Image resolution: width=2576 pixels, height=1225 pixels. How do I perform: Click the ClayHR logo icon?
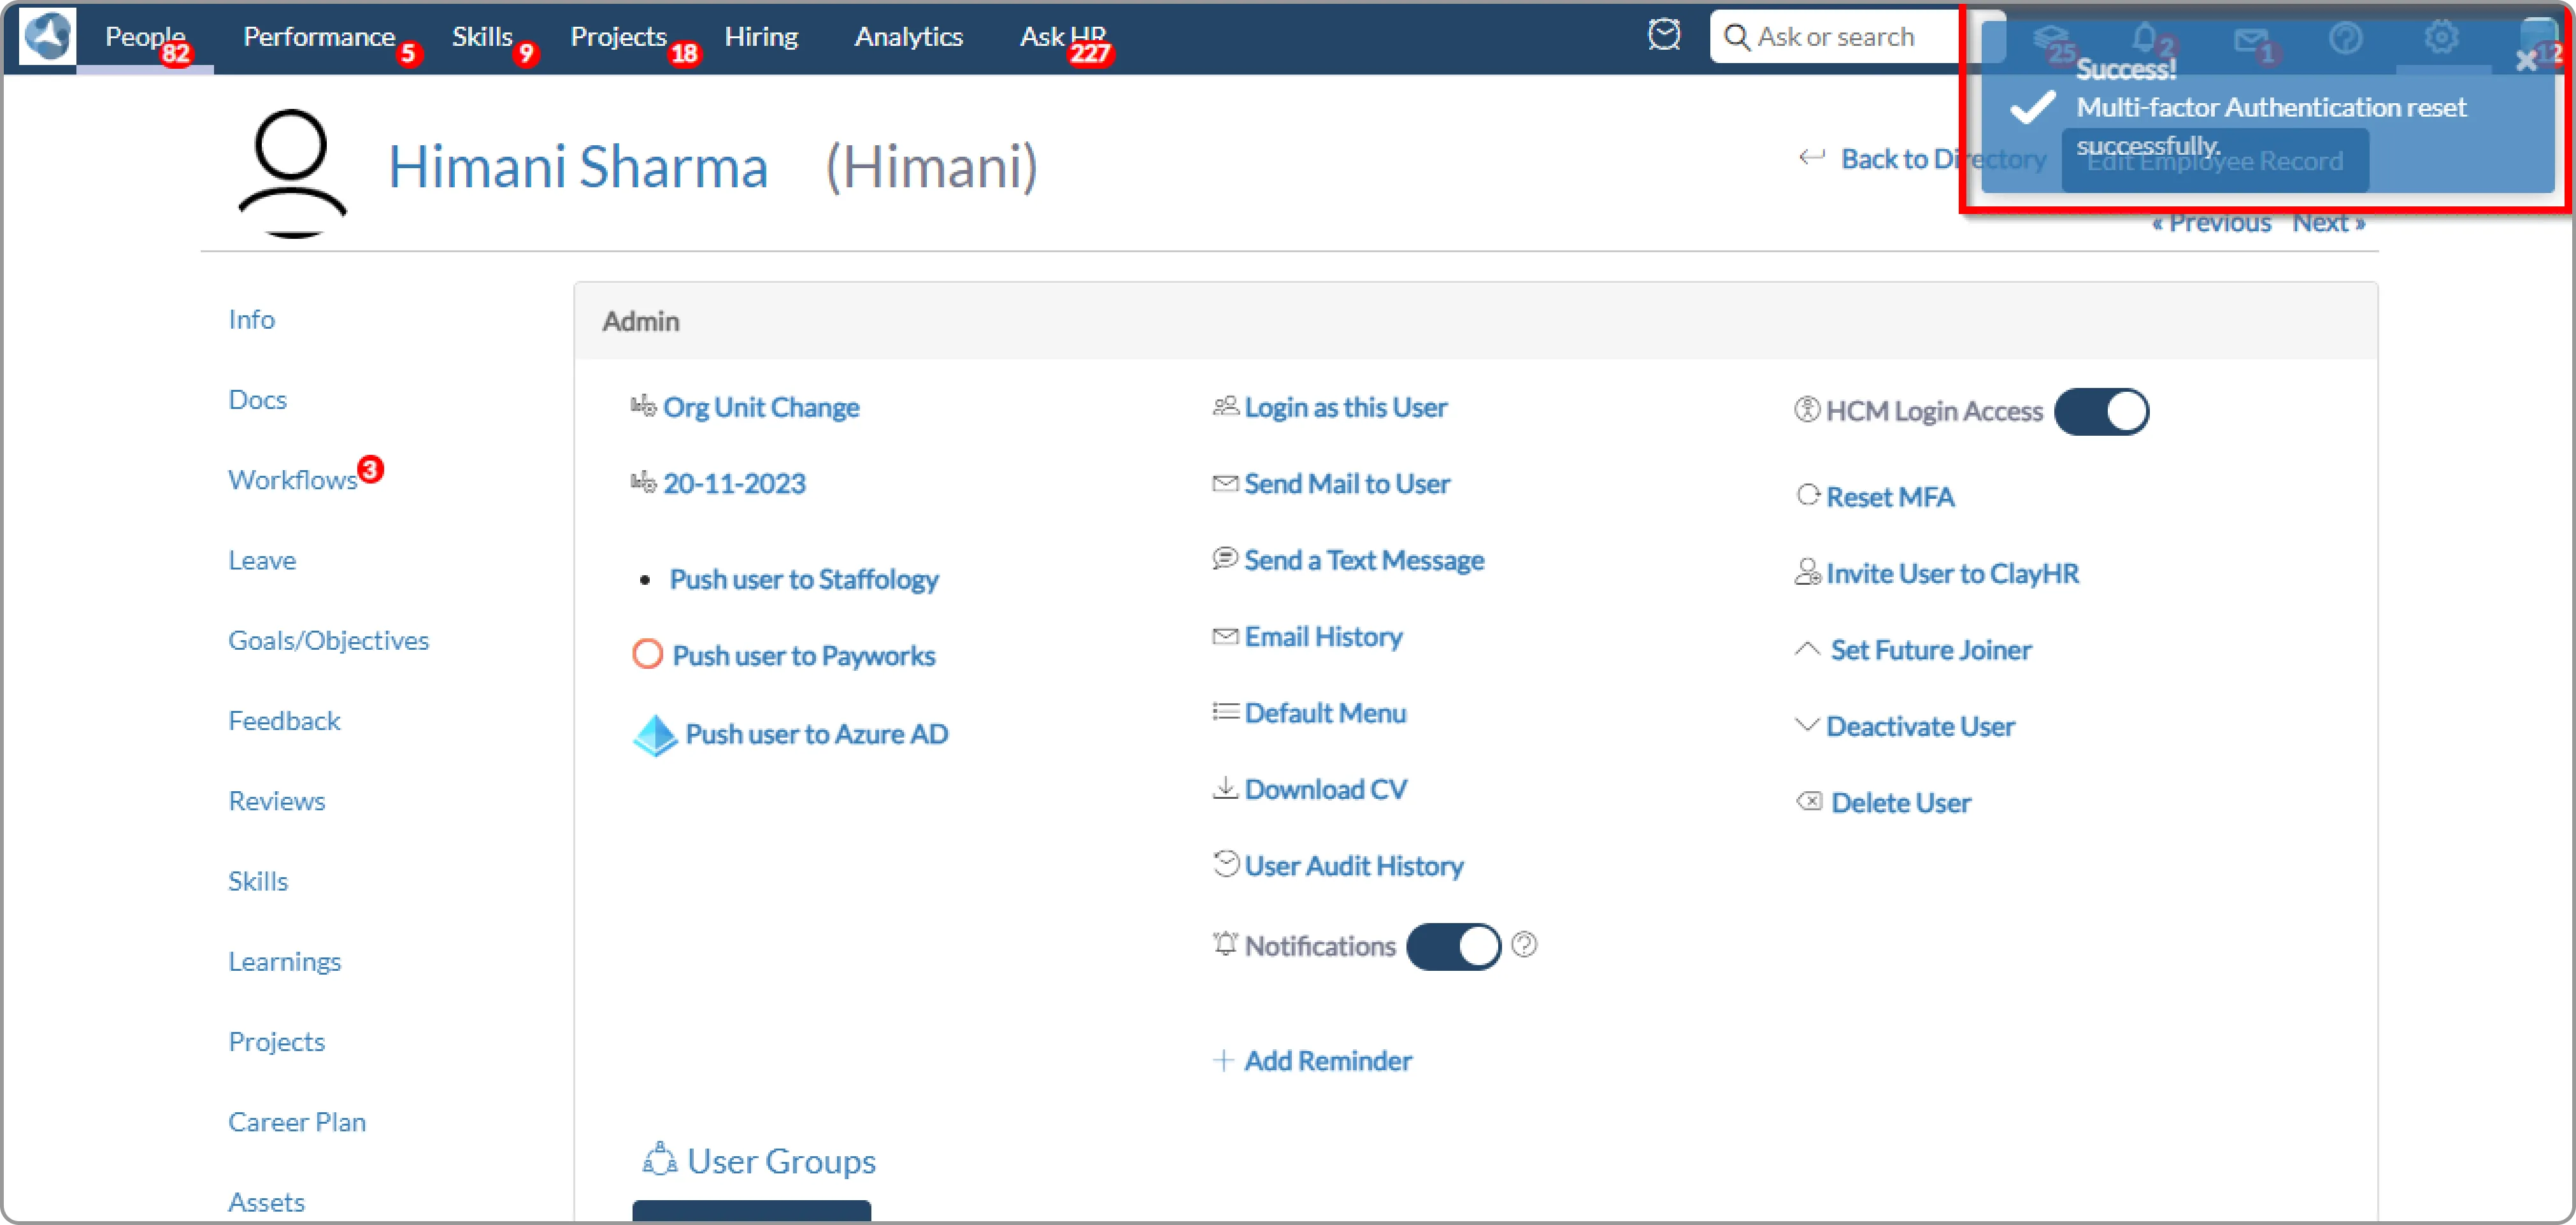tap(47, 36)
